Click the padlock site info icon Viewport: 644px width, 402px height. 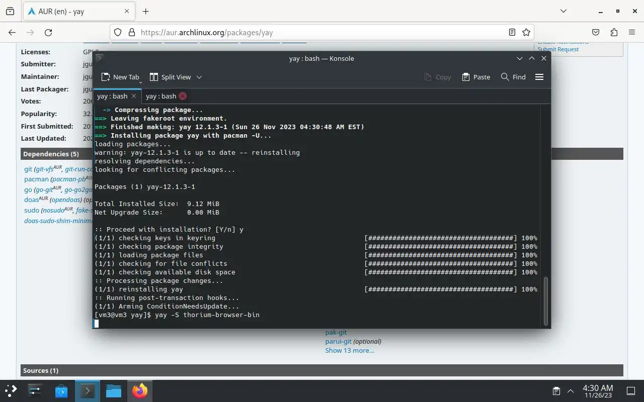pyautogui.click(x=132, y=32)
